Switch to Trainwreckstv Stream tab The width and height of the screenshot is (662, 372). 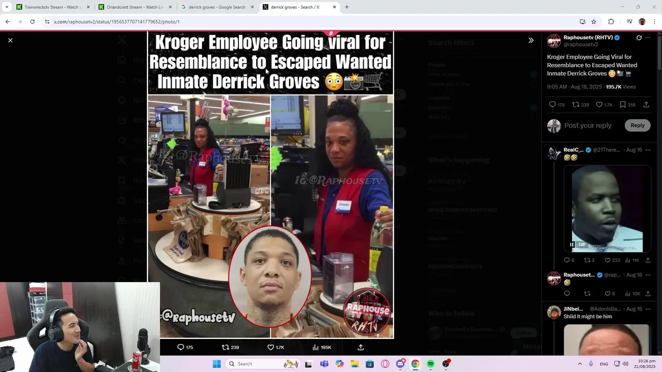pyautogui.click(x=52, y=7)
